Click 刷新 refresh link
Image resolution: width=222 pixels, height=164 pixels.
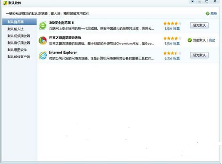coord(214,13)
